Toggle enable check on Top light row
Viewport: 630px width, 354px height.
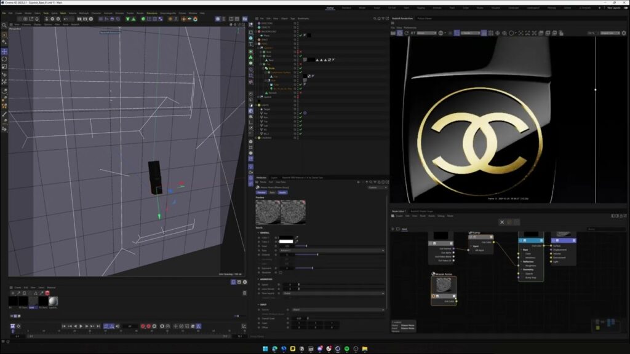(x=300, y=121)
